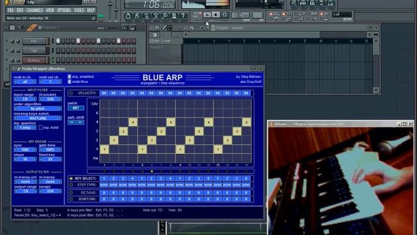The height and width of the screenshot is (235, 417).
Task: Open the playlist options menu arrow
Action: click(x=151, y=27)
